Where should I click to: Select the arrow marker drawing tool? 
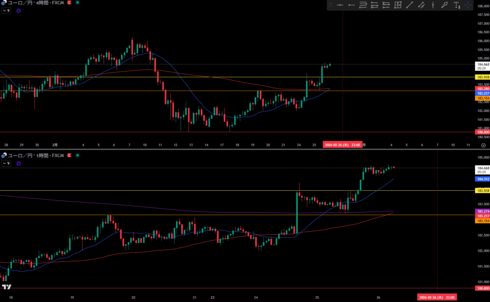(x=445, y=5)
